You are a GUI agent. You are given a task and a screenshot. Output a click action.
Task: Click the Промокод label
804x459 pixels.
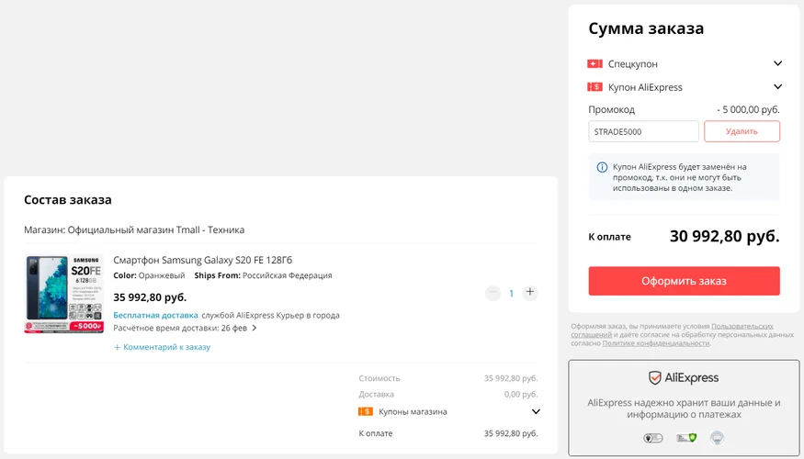[x=611, y=109]
